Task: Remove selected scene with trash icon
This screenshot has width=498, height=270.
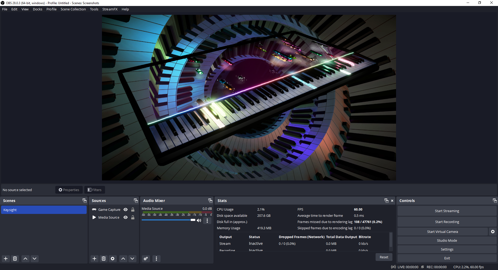Action: pyautogui.click(x=15, y=259)
